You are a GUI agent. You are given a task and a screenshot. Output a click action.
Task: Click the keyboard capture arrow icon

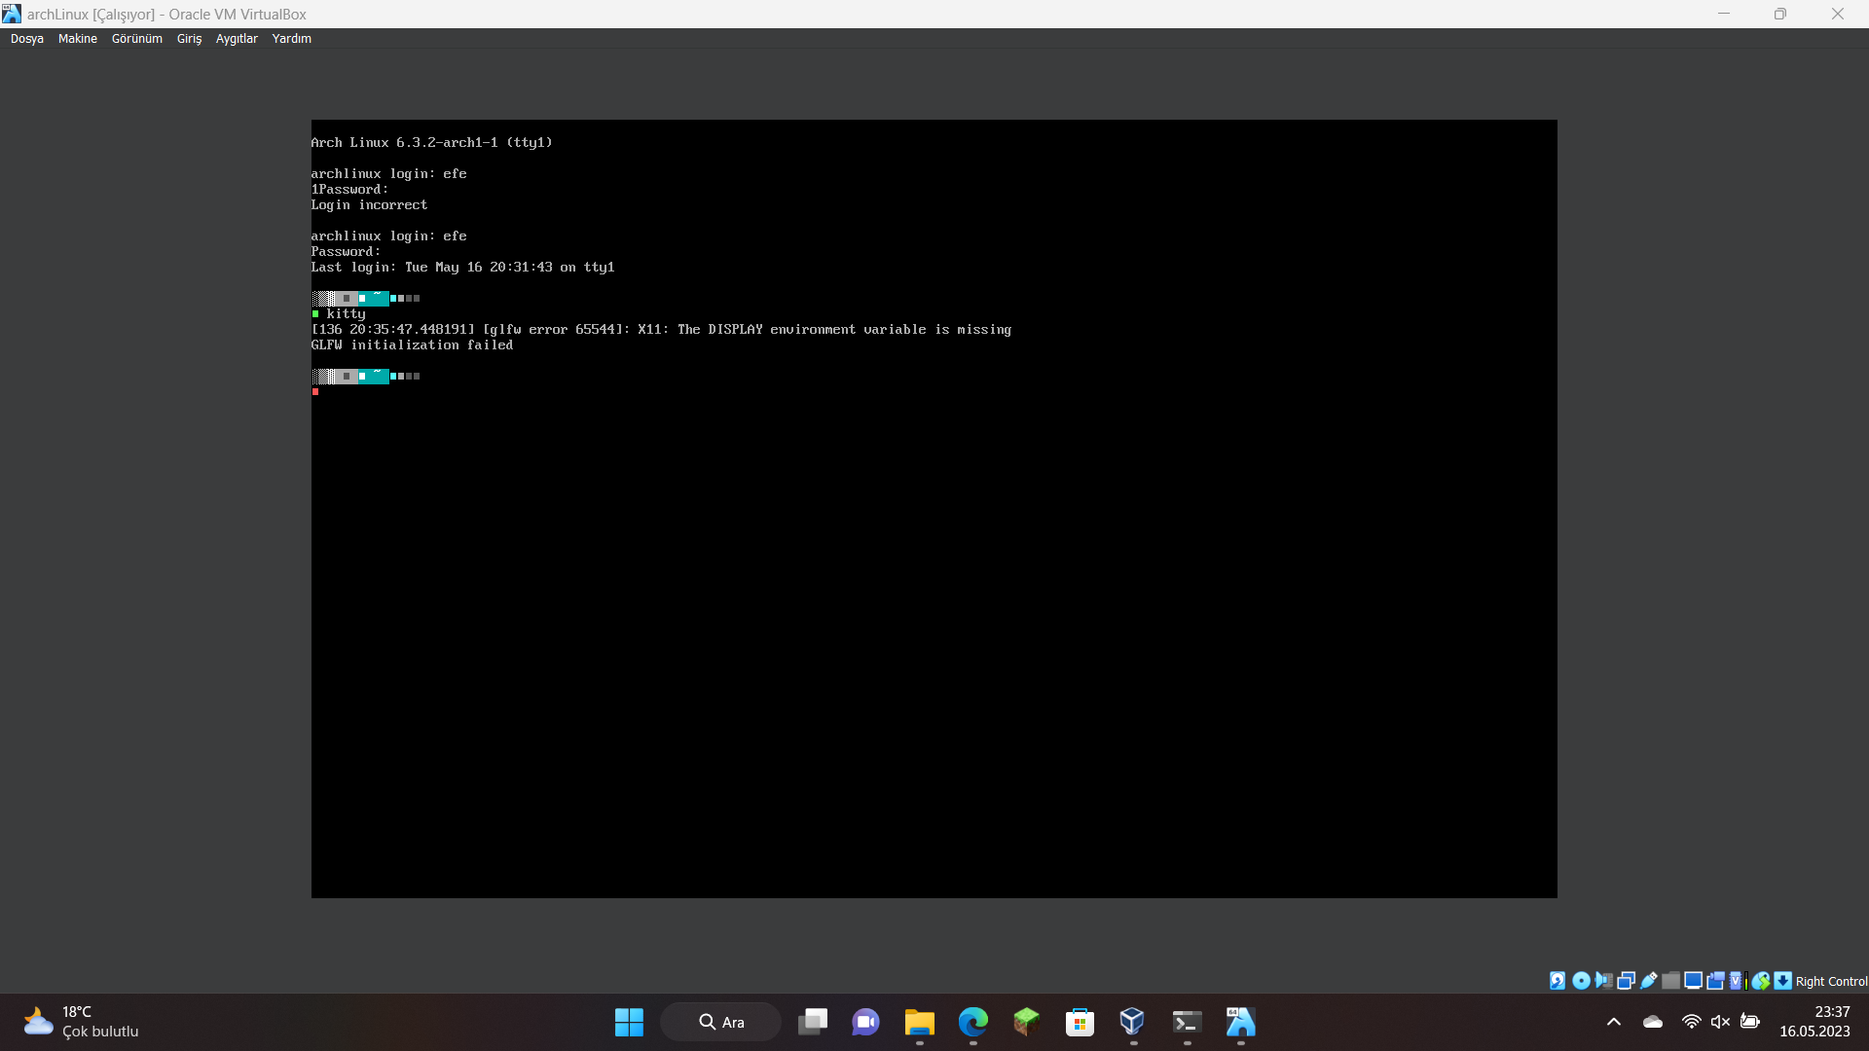tap(1782, 981)
